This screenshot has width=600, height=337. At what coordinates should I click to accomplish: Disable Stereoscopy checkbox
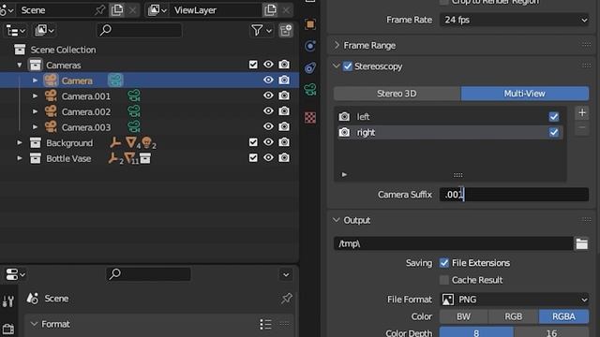pos(348,66)
